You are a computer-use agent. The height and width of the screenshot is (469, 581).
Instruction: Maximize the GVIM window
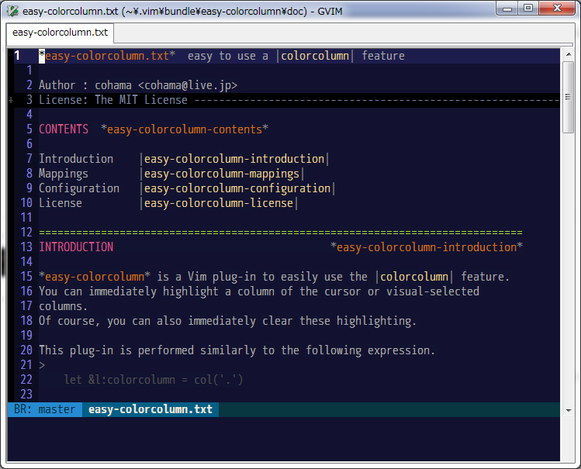click(x=528, y=9)
